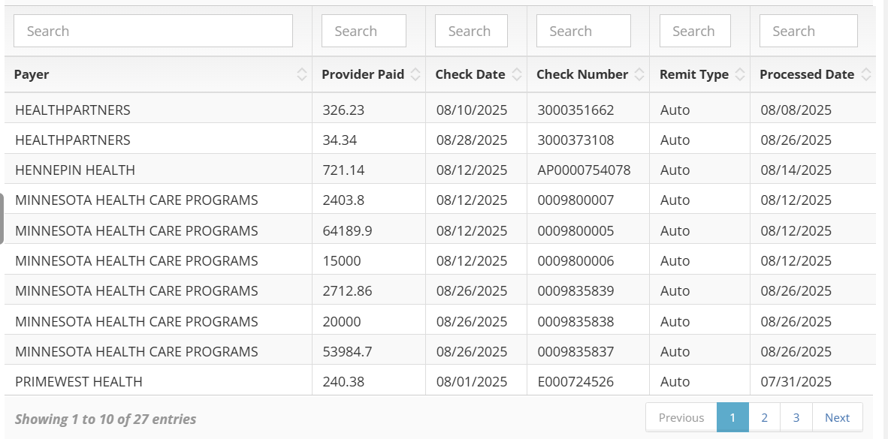Select page 1 in pagination

(x=732, y=417)
